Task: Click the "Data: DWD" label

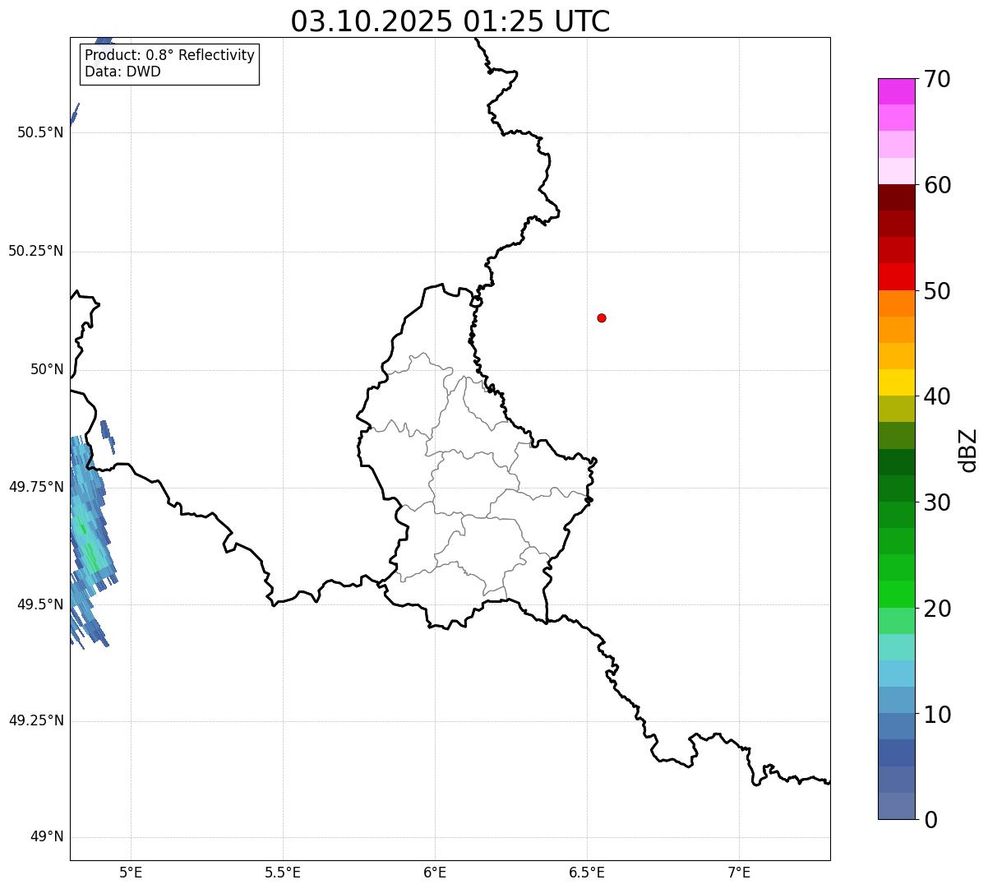Action: (x=122, y=72)
